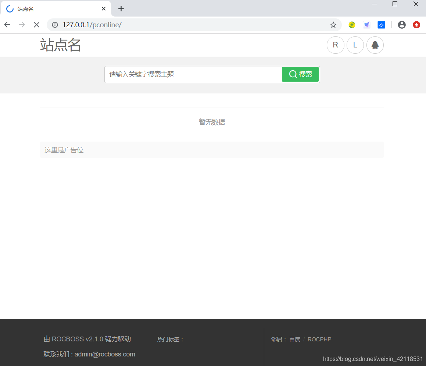Click the 站点名 site title
Image resolution: width=426 pixels, height=366 pixels.
click(x=60, y=45)
